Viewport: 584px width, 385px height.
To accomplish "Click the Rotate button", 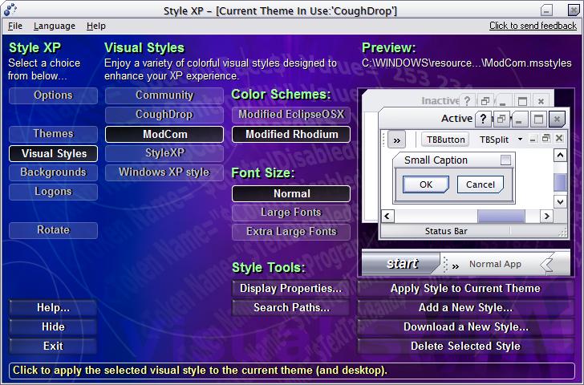I will click(x=53, y=230).
